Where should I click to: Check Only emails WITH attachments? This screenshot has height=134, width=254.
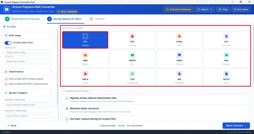tap(6, 79)
